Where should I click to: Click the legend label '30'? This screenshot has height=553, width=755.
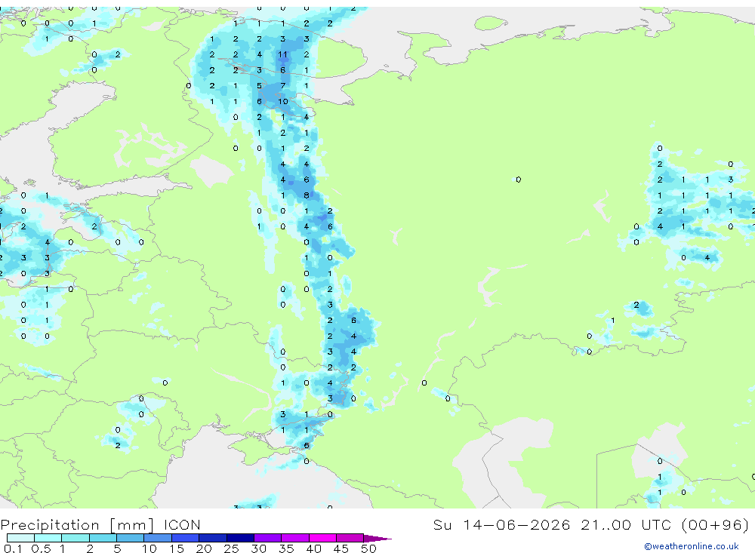pyautogui.click(x=258, y=548)
